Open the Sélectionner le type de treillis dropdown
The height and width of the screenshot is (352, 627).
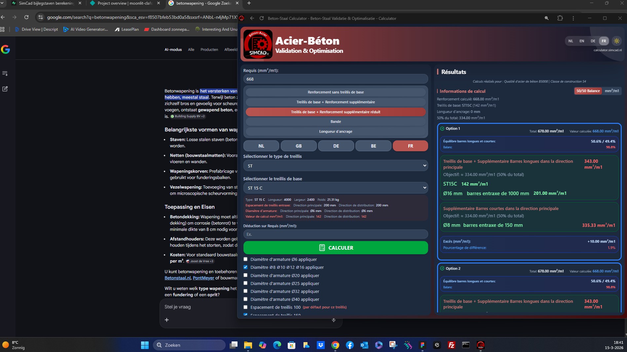[x=335, y=165]
